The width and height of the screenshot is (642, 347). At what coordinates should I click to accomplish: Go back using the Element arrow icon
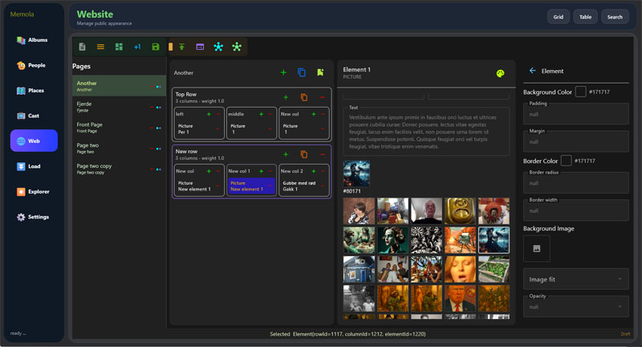532,71
